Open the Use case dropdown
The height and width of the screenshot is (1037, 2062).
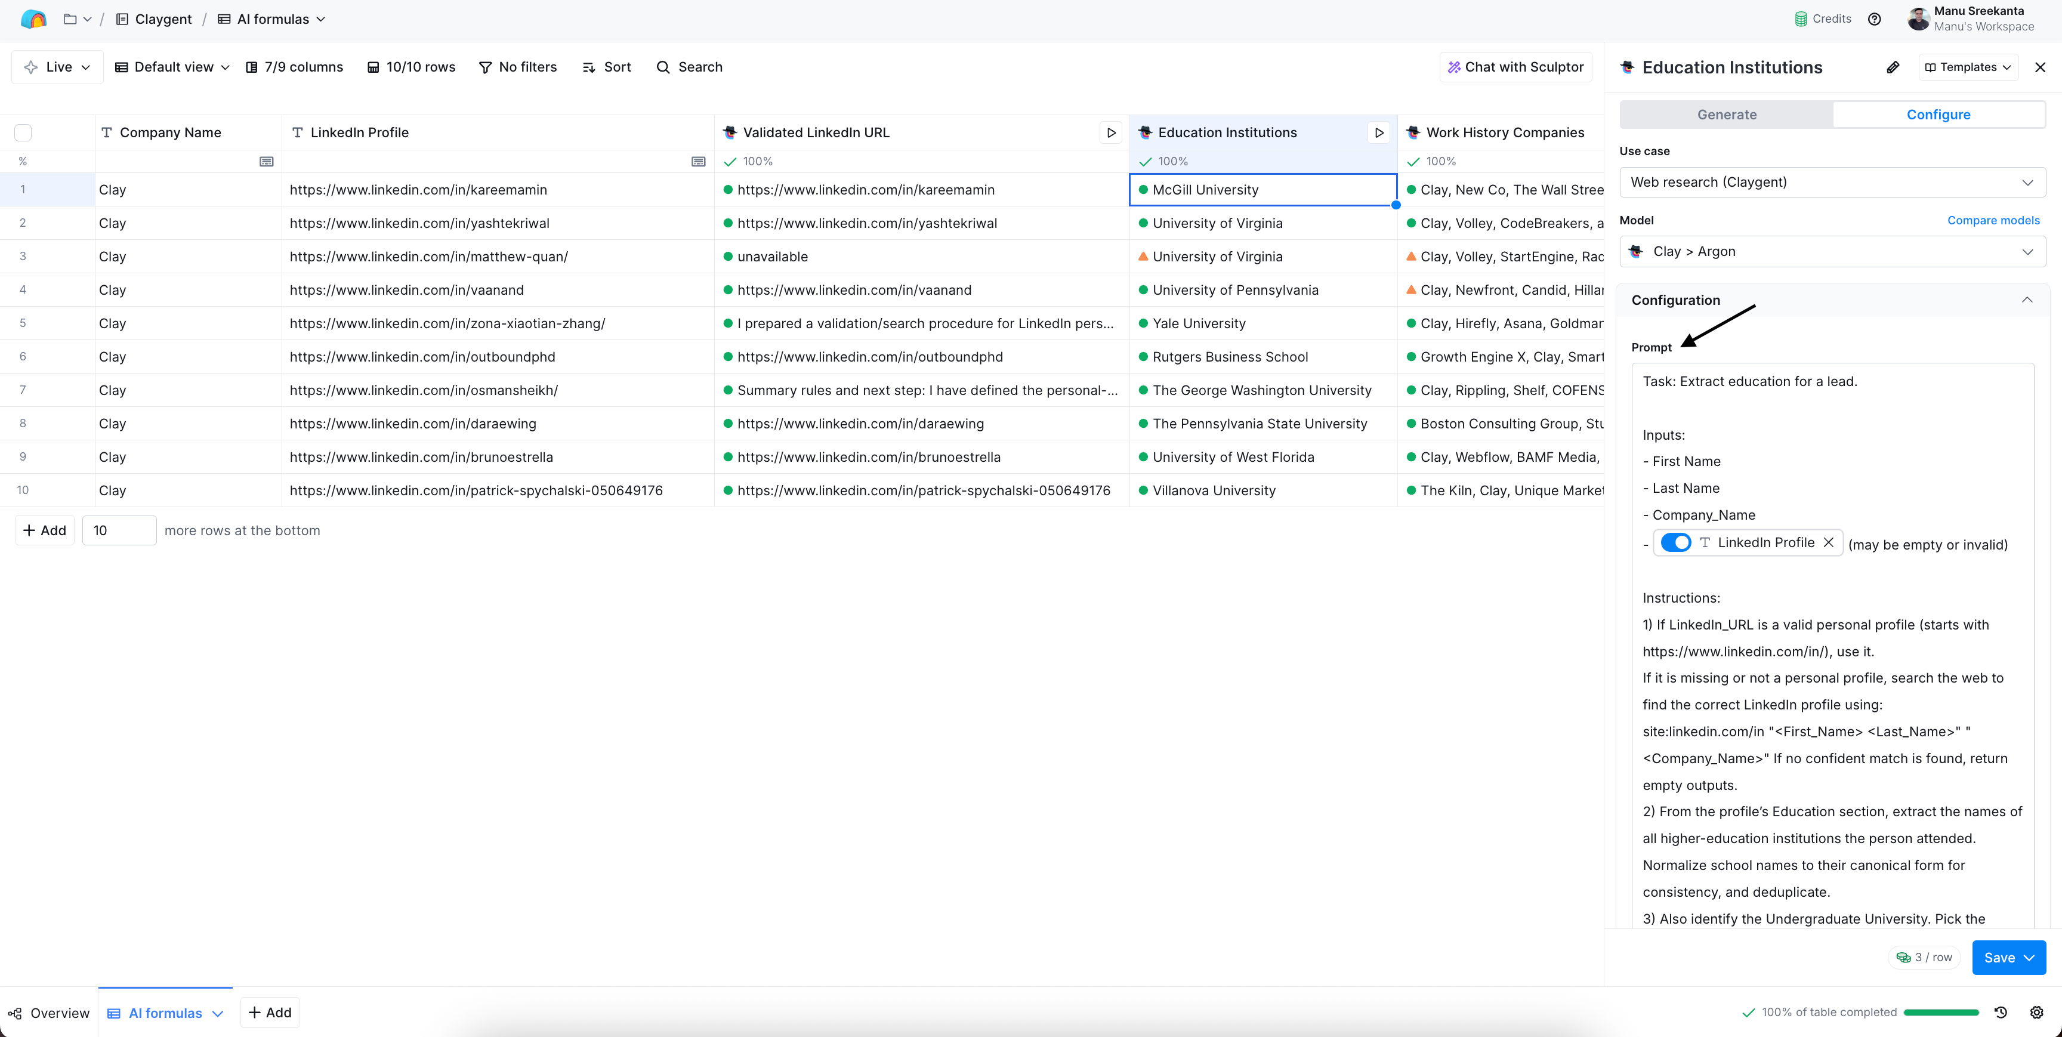pos(1832,183)
